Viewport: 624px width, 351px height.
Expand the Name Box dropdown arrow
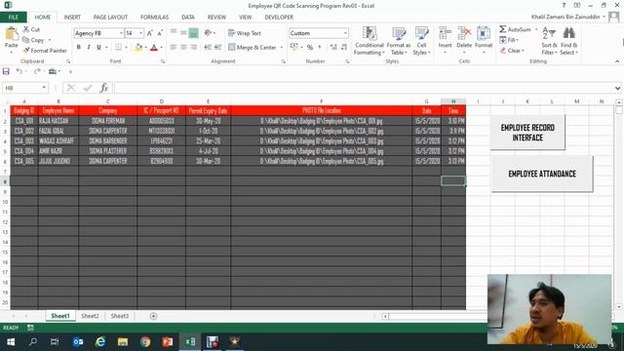44,88
